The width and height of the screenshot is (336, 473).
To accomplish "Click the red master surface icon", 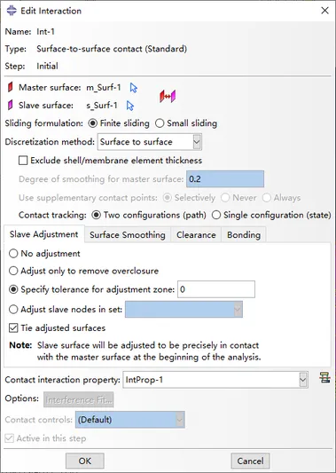I will click(x=11, y=87).
